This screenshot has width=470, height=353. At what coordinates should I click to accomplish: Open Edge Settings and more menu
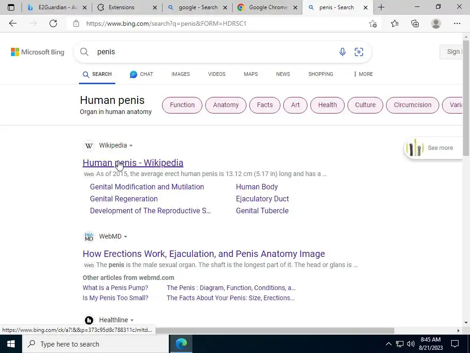tap(457, 23)
